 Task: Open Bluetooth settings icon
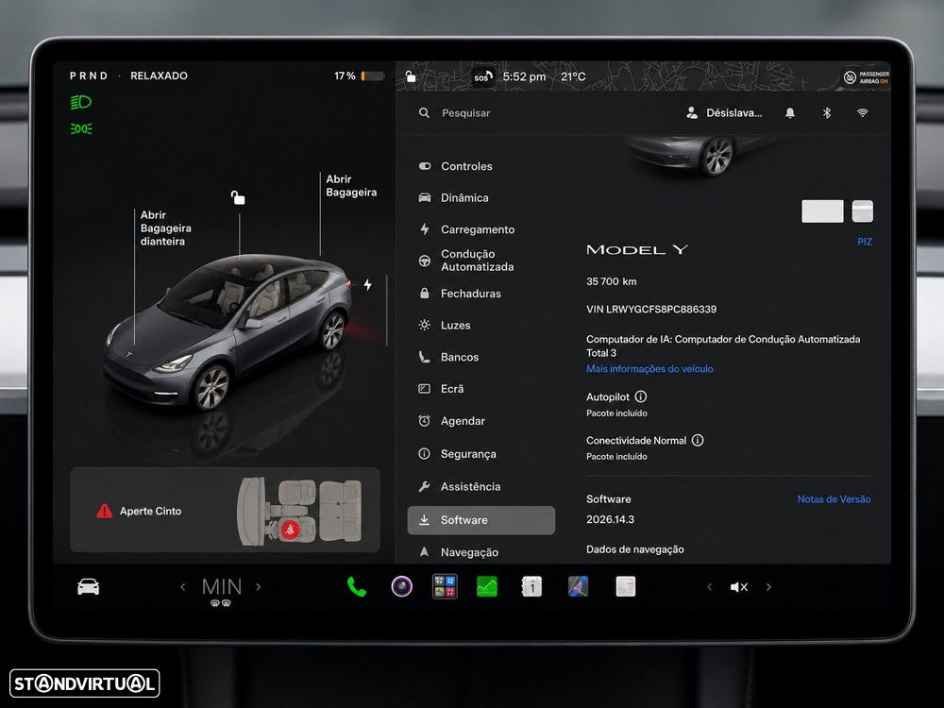pyautogui.click(x=827, y=113)
